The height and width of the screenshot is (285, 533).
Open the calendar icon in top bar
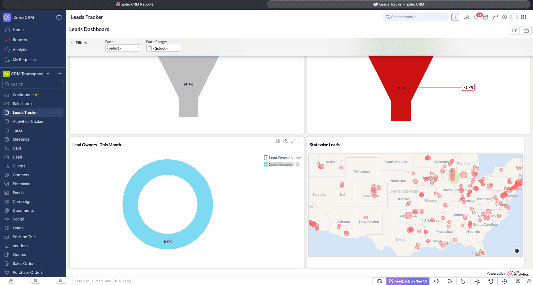(486, 17)
